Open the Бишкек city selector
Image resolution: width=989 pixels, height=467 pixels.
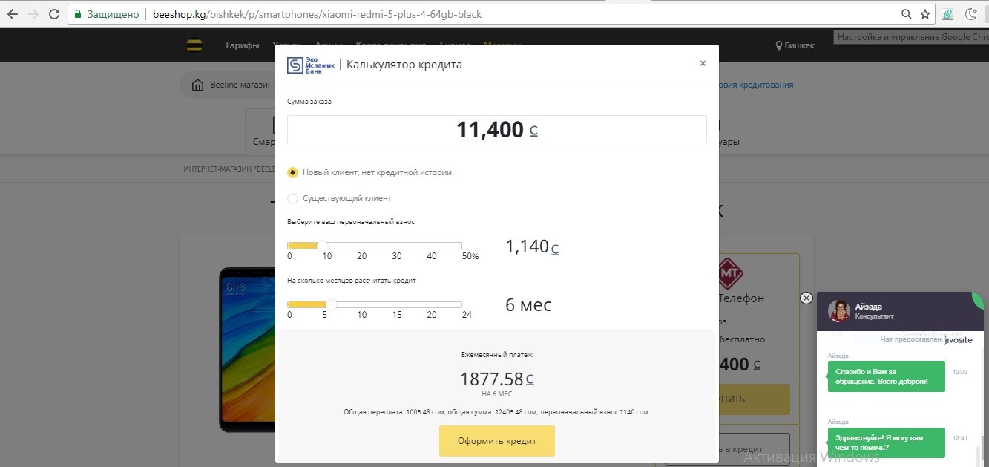795,45
